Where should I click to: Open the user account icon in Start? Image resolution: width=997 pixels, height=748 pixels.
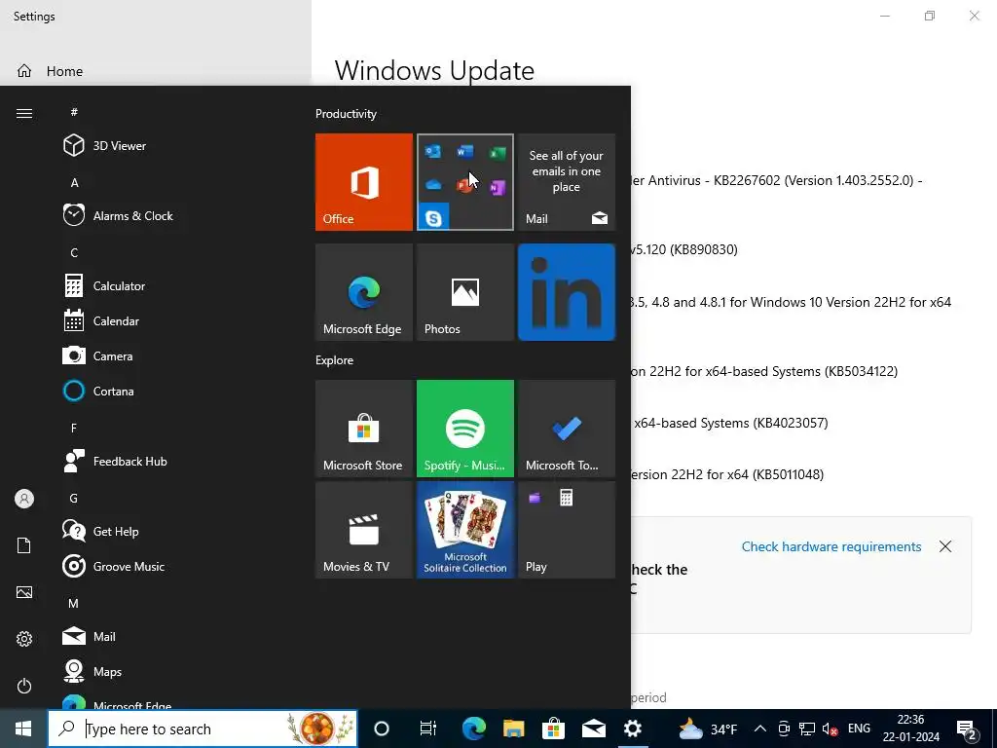point(24,499)
